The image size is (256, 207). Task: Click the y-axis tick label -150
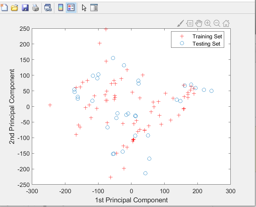coord(24,154)
